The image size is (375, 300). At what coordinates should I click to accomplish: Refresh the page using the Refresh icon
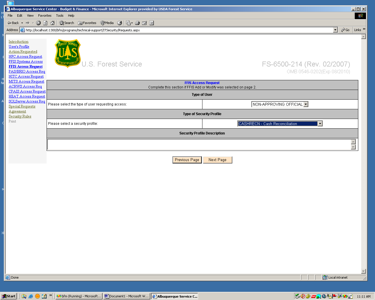[x=45, y=23]
